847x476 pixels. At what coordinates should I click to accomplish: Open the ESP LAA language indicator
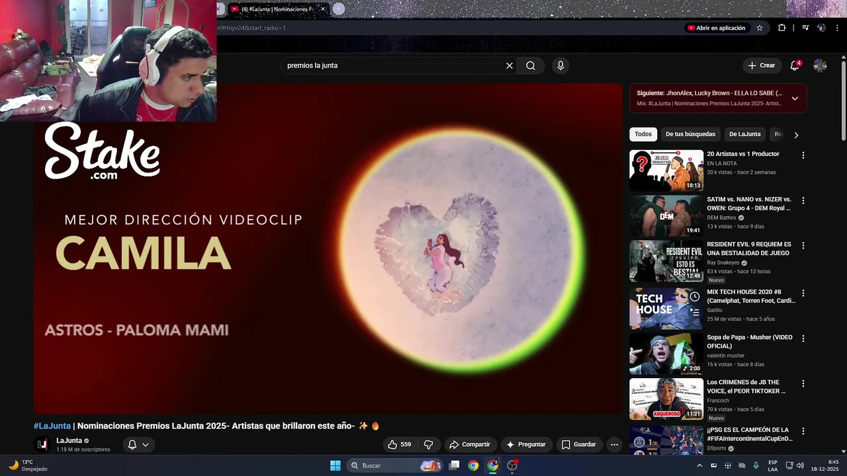[x=773, y=465]
